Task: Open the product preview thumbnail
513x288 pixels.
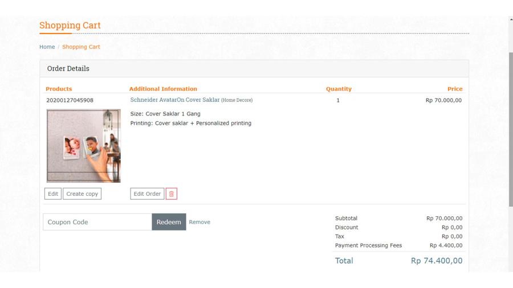Action: point(84,146)
